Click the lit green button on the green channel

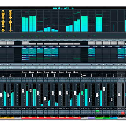[x=97, y=111]
